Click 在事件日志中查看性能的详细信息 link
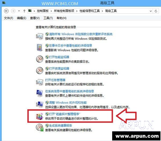Image resolution: width=161 pixels, height=141 pixels. click(x=70, y=46)
